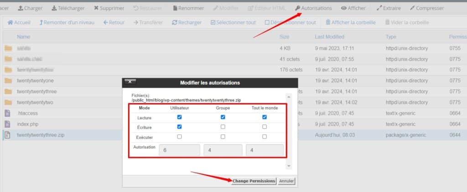Select the index.php file name
467x192 pixels.
point(28,124)
